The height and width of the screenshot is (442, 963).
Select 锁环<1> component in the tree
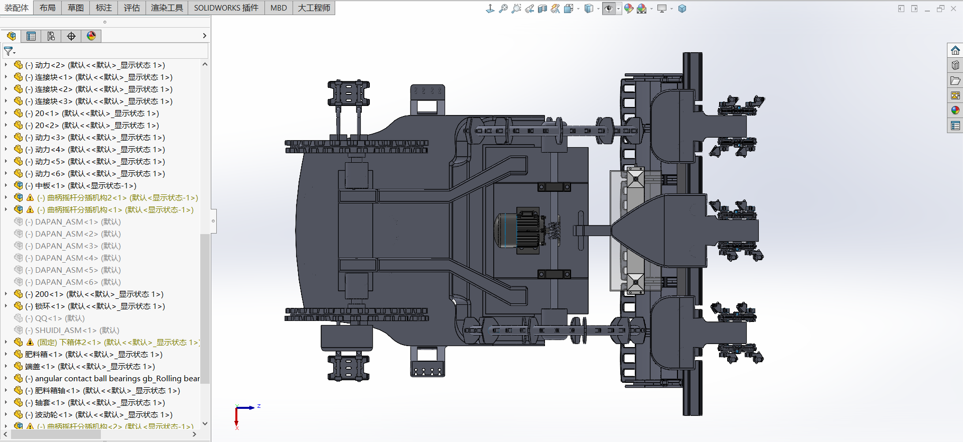click(x=95, y=306)
